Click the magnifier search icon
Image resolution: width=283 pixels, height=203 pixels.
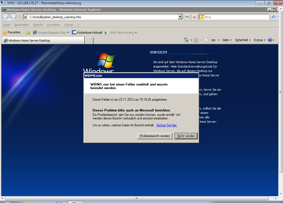click(273, 17)
